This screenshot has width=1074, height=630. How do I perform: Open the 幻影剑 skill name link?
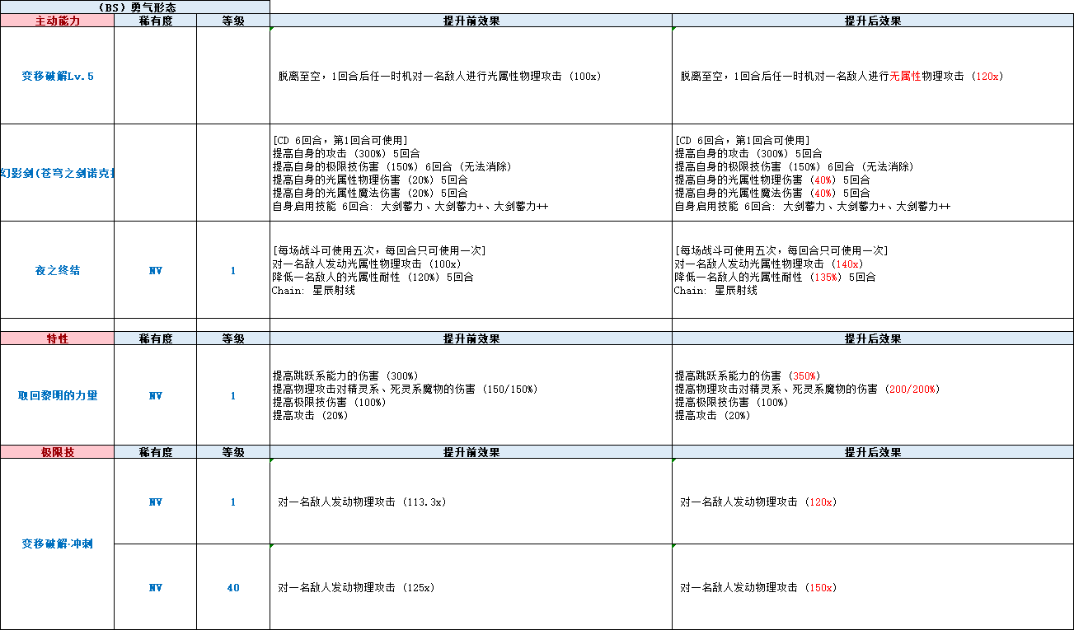(x=58, y=173)
